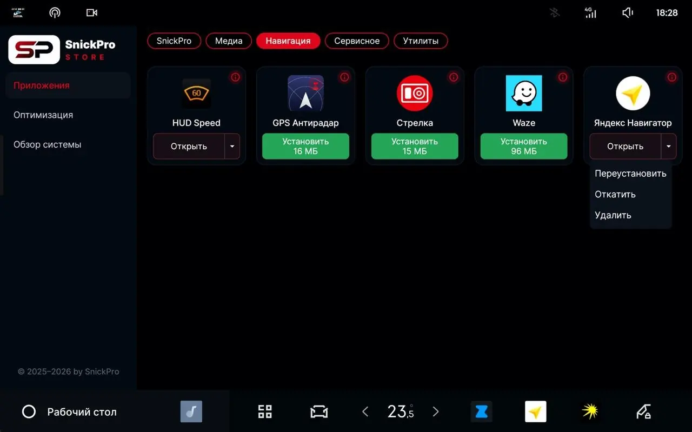
Task: Launch the yellow star app in dock
Action: coord(590,411)
